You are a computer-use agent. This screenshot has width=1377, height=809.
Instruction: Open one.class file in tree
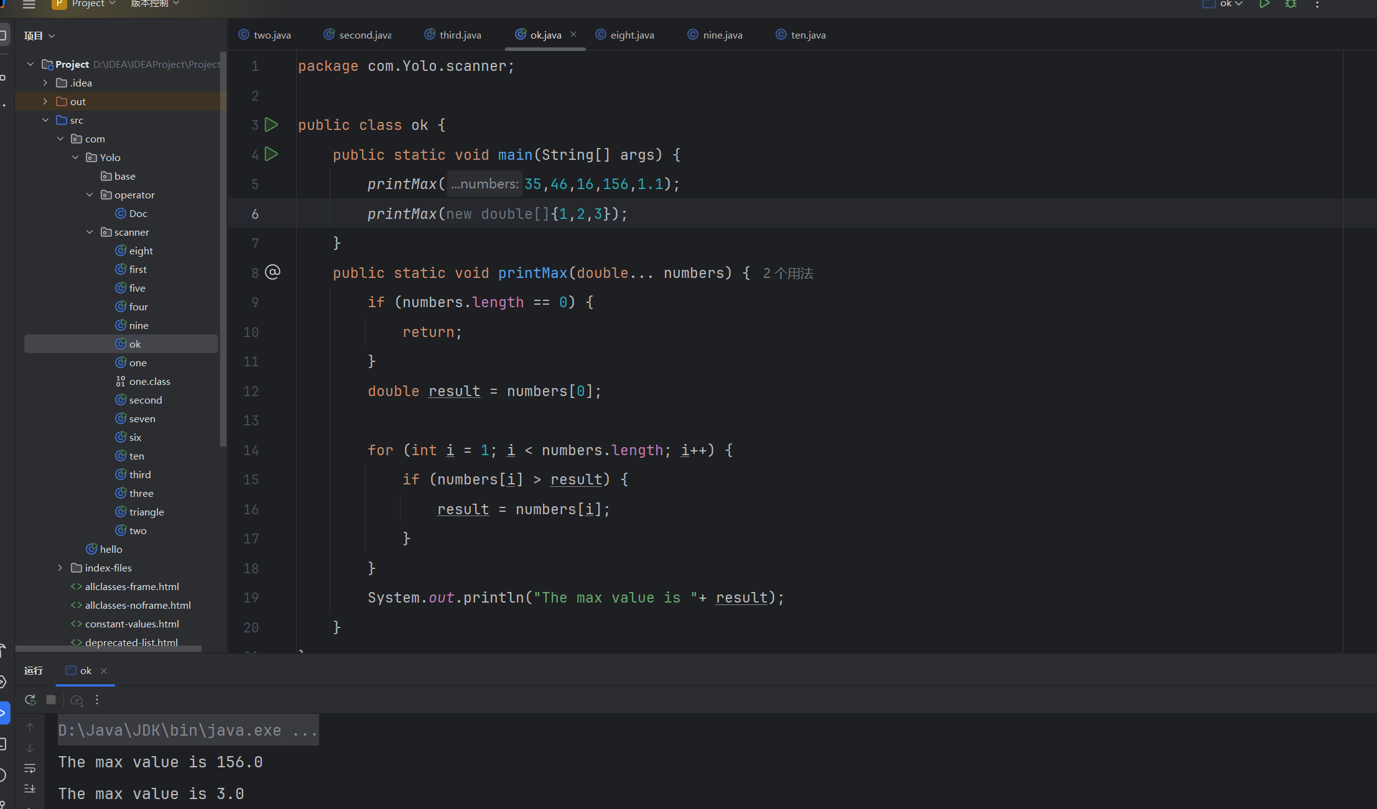coord(143,381)
